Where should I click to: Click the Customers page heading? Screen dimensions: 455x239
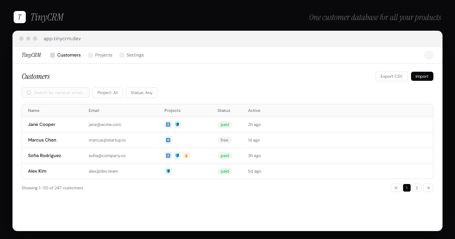[x=36, y=76]
